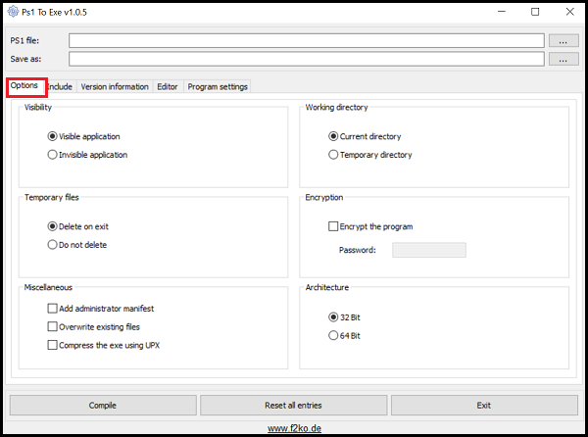This screenshot has height=437, width=588.
Task: Click the Save as input field
Action: click(x=306, y=60)
